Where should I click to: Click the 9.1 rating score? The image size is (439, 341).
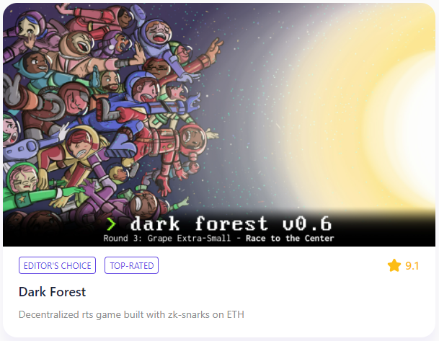(412, 266)
